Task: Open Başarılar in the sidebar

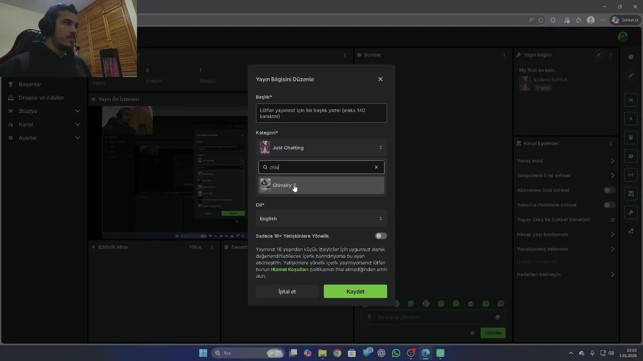Action: coord(30,84)
